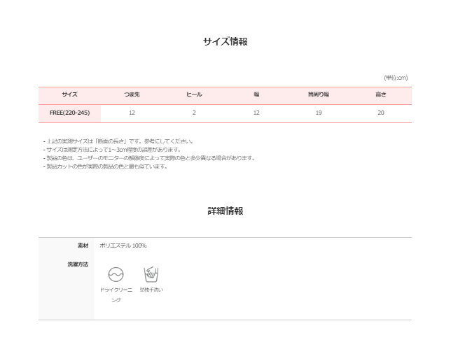Image resolution: width=451 pixels, height=349 pixels.
Task: Click the つま先 value 12
Action: 132,113
